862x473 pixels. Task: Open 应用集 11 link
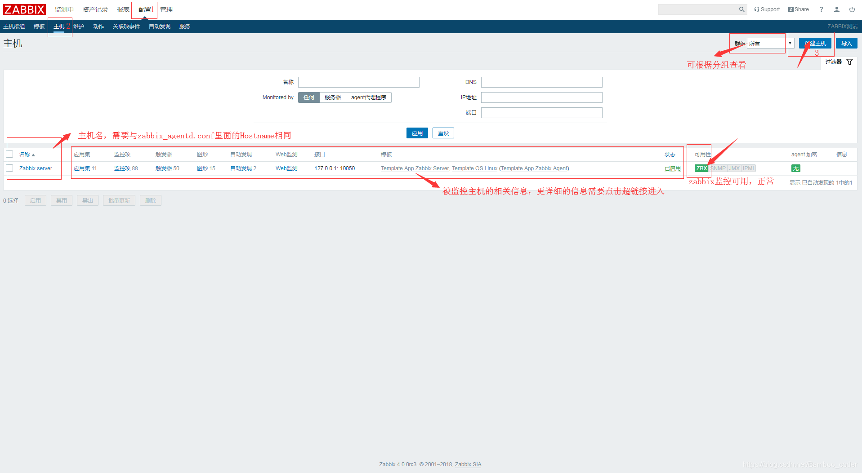point(82,168)
